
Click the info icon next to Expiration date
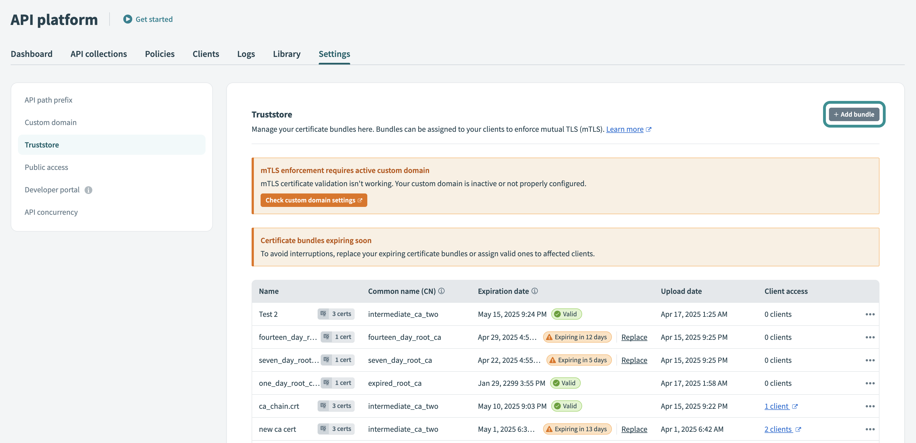[534, 291]
